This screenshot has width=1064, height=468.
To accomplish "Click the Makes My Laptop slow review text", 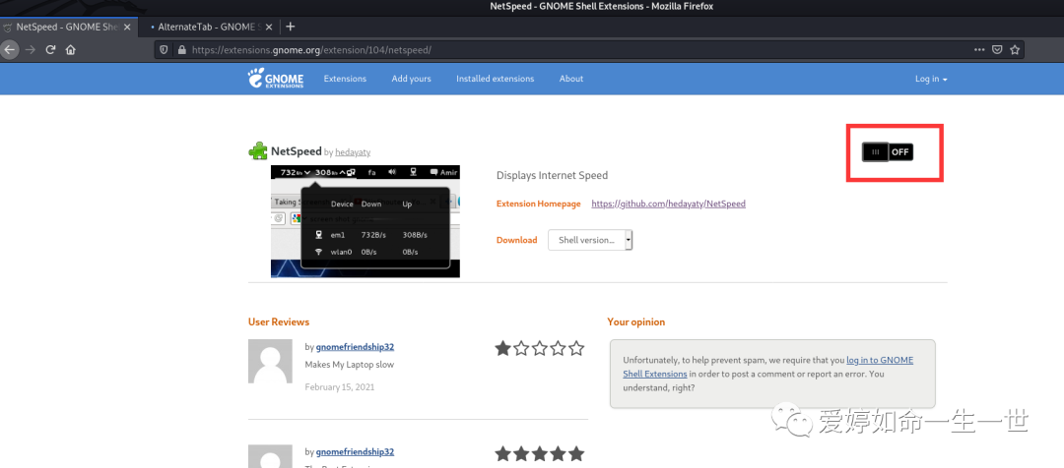I will (x=350, y=365).
